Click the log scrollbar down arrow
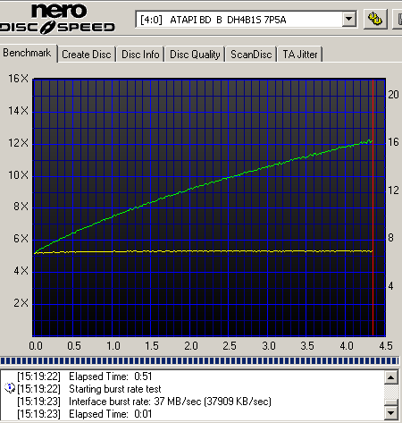Image resolution: width=402 pixels, height=423 pixels. [391, 413]
